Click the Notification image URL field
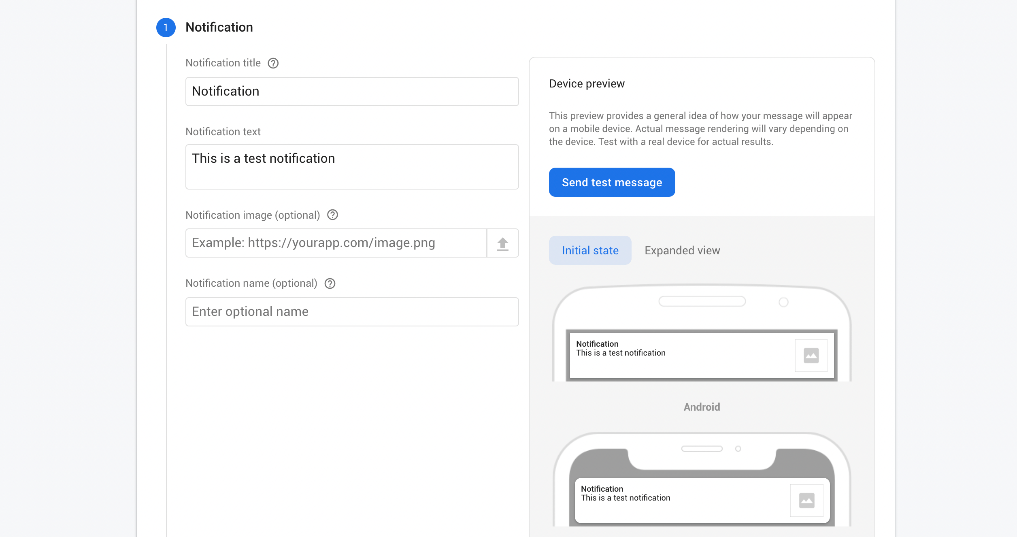Screen dimensions: 1017x537 tap(336, 243)
